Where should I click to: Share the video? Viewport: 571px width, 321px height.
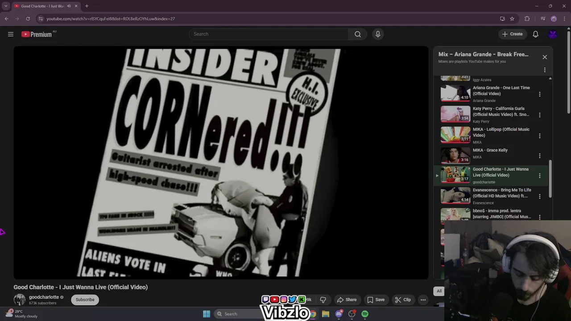coord(347,300)
